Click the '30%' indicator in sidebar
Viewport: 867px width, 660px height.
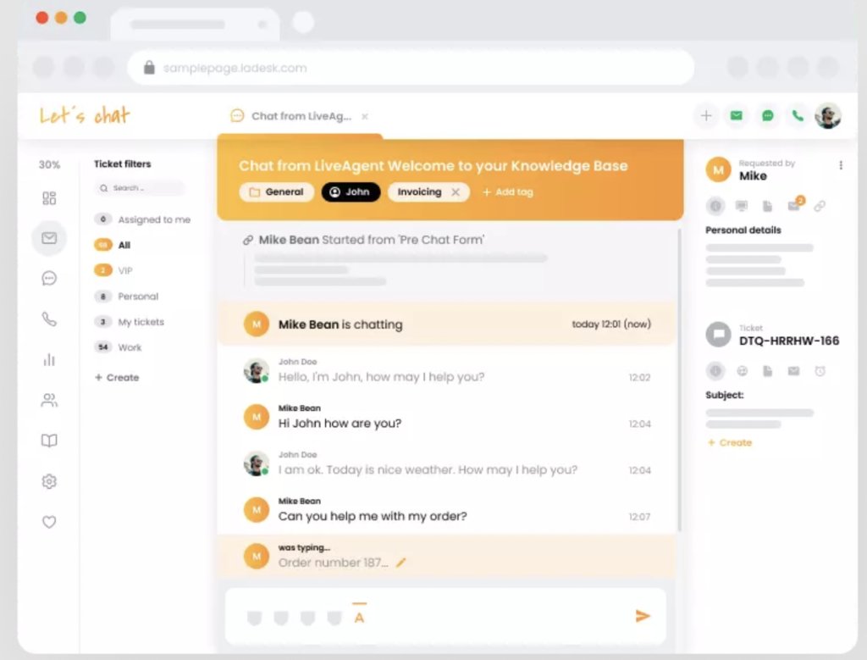pyautogui.click(x=49, y=164)
